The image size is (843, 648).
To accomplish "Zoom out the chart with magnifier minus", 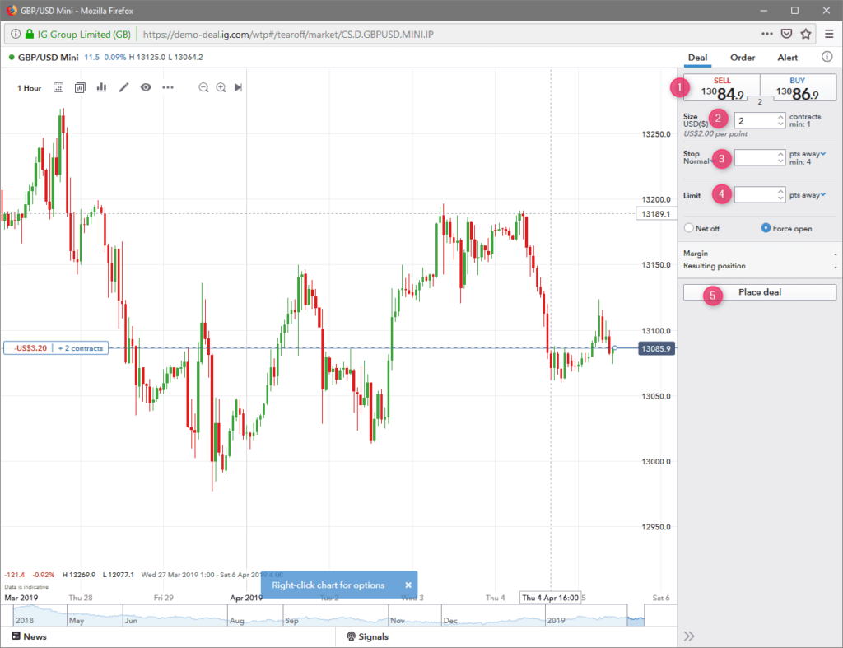I will (203, 87).
